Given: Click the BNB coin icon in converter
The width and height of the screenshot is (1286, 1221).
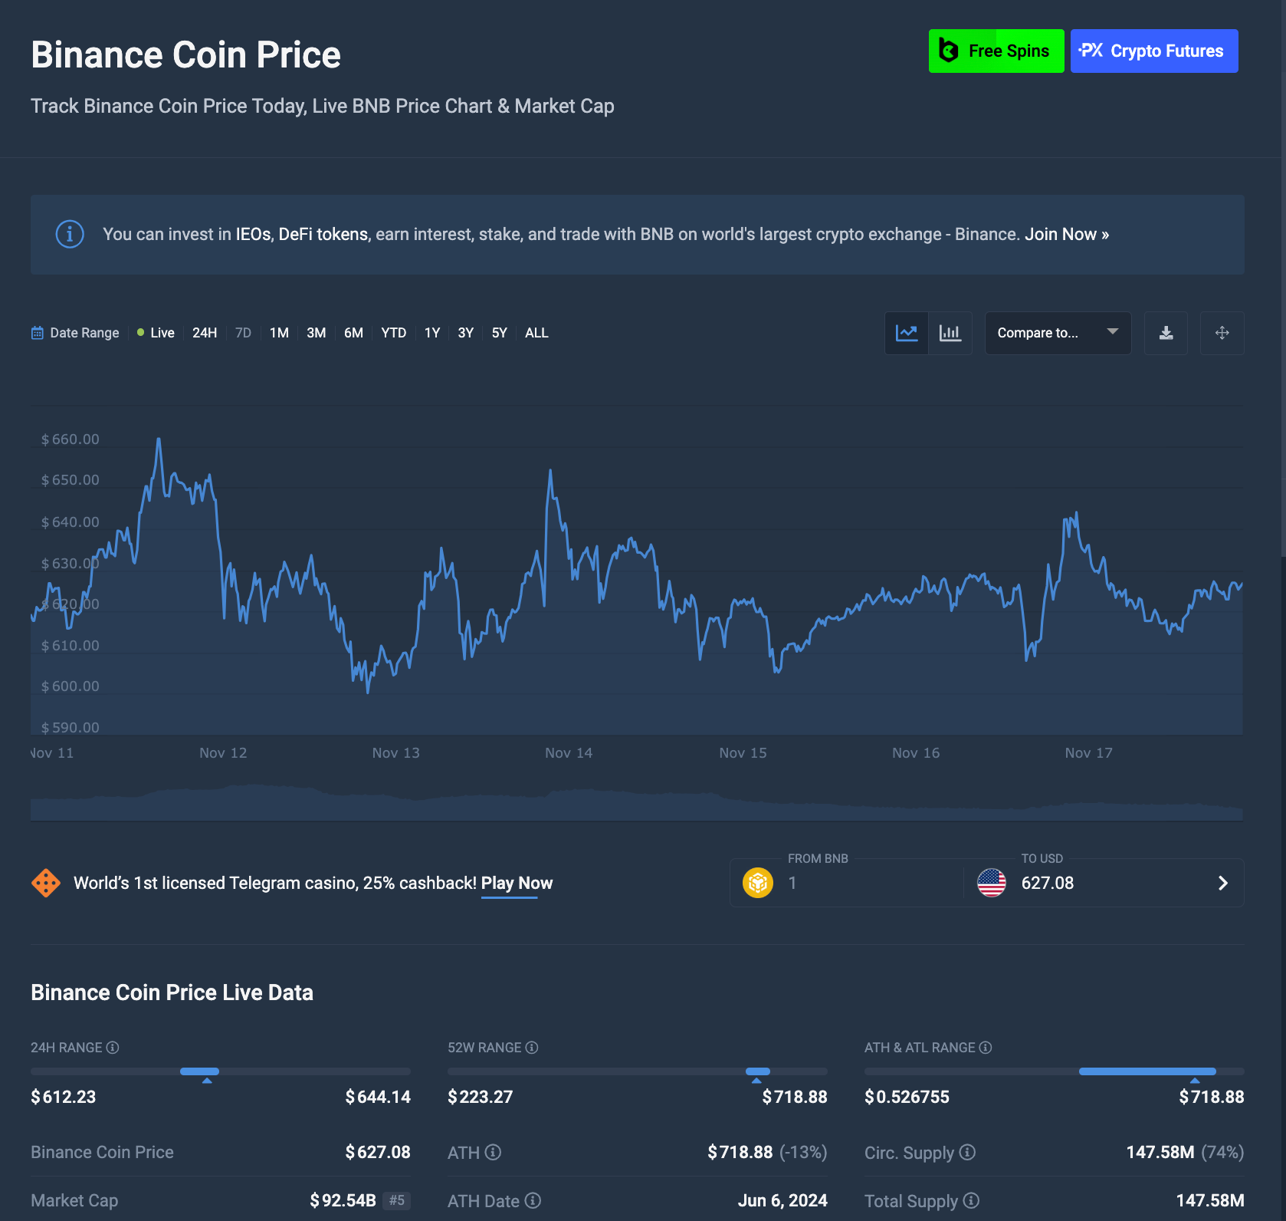Looking at the screenshot, I should (x=758, y=883).
